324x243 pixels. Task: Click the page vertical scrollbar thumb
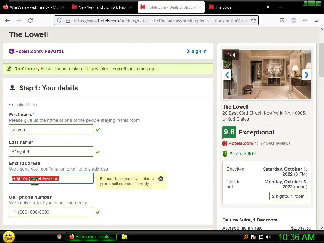(321, 60)
